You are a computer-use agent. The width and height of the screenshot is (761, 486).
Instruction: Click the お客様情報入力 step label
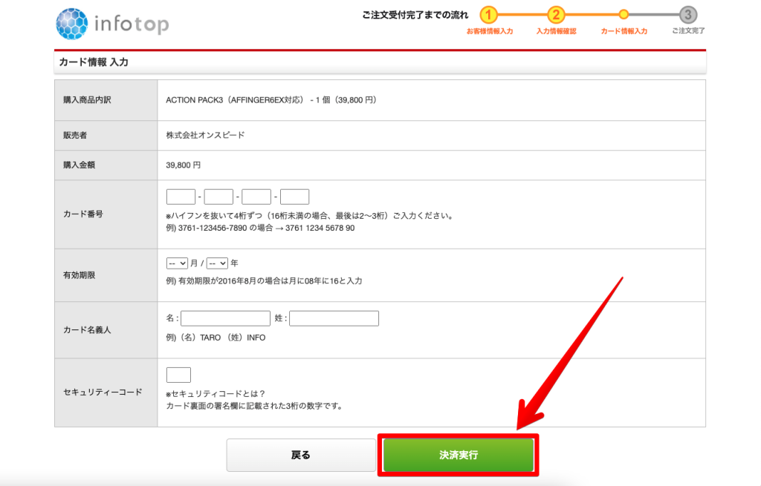(489, 31)
